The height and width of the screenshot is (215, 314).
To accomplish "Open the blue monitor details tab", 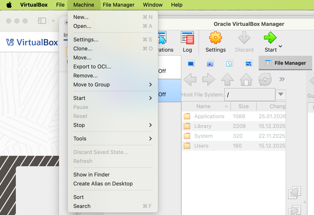I will pos(191,63).
